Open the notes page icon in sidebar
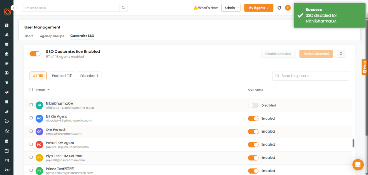 pyautogui.click(x=6, y=102)
